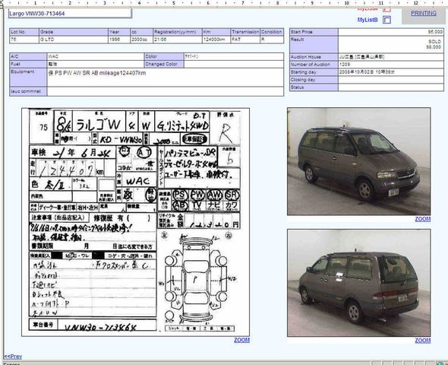Select the Lot No. value 75
Image resolution: width=448 pixels, height=365 pixels.
14,40
